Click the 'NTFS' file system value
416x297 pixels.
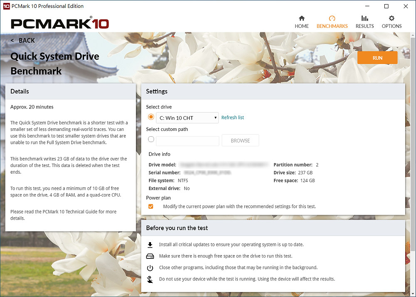tap(183, 181)
